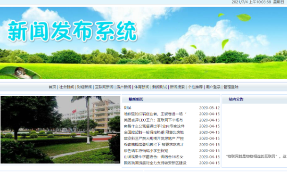
Task: Open 全国掀起新一轮调控热潮 headline
Action: pos(154,132)
